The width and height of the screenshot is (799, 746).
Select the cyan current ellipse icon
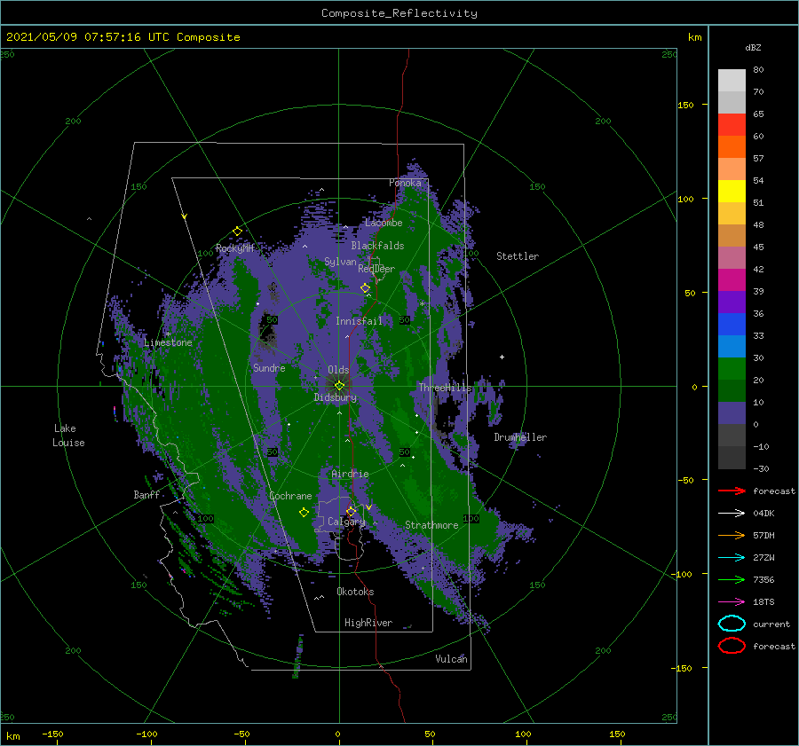(x=732, y=624)
